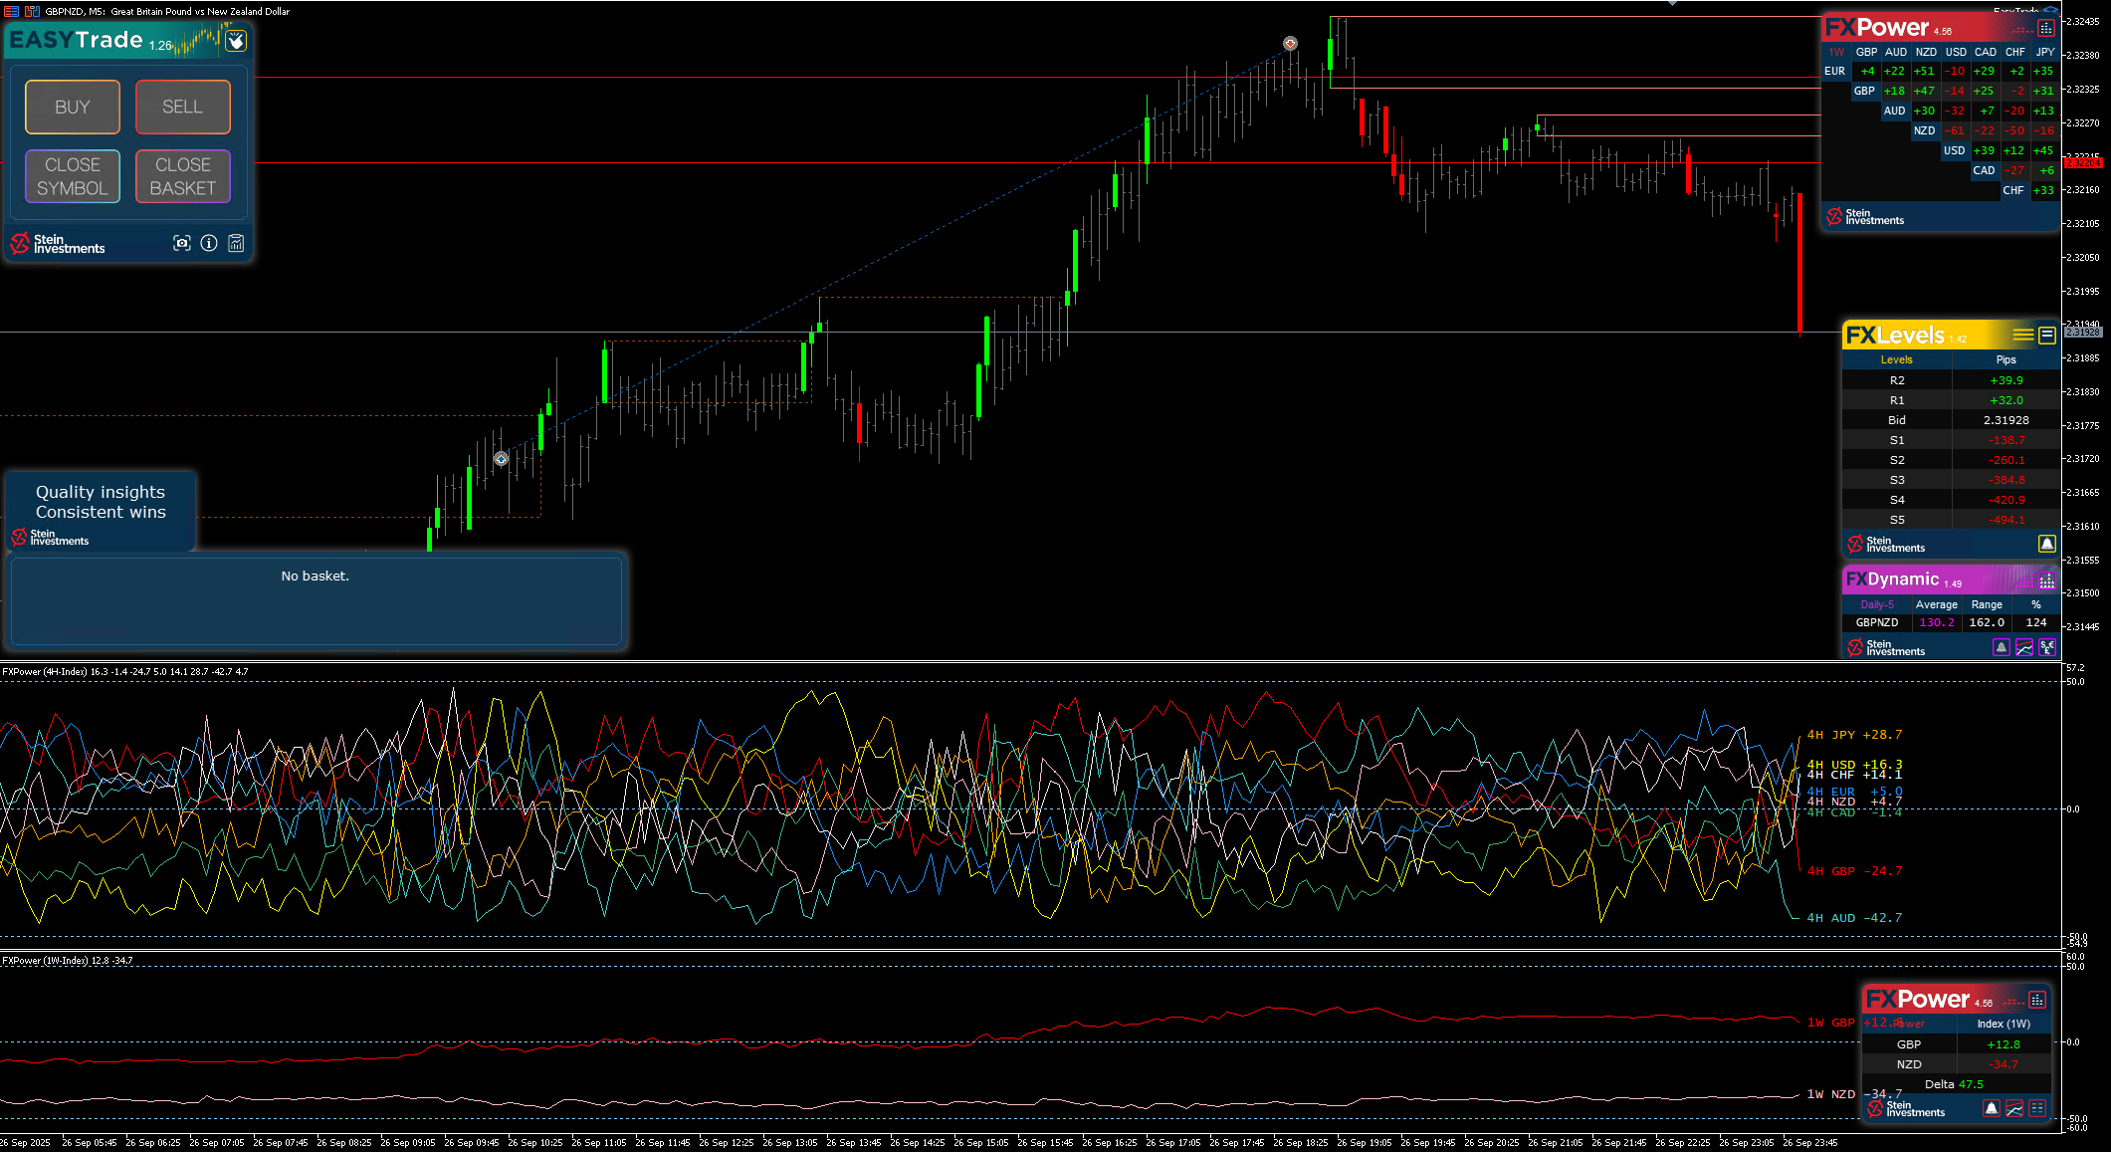Toggle the FXDynamic alert bell icon
The height and width of the screenshot is (1152, 2111).
[x=2001, y=647]
